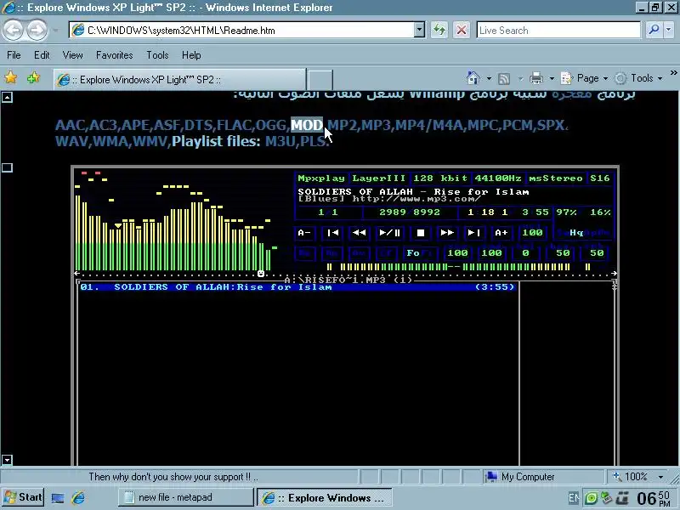
Task: Click Explore Windows taskbar button
Action: 325,497
